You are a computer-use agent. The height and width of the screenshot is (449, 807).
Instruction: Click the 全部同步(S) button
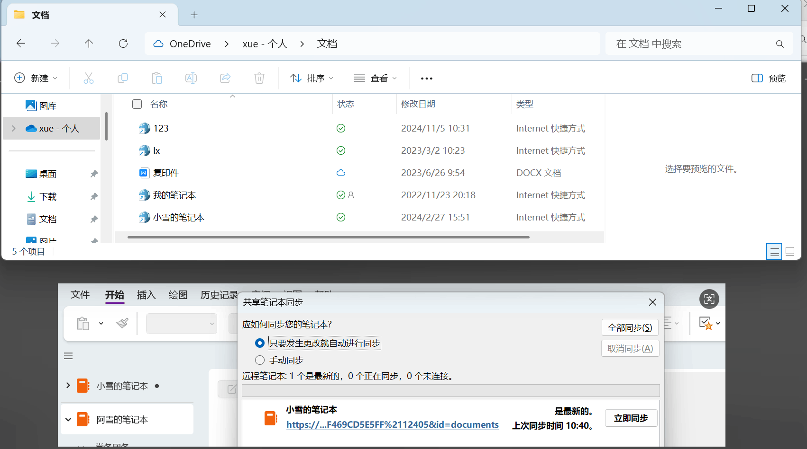[x=630, y=327]
